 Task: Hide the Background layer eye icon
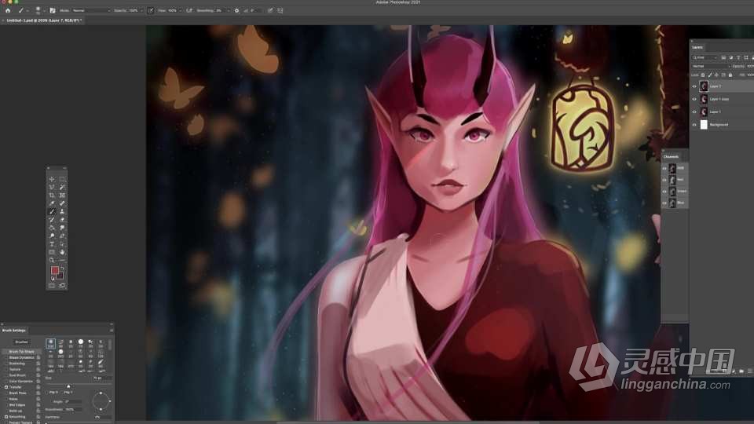tap(694, 125)
